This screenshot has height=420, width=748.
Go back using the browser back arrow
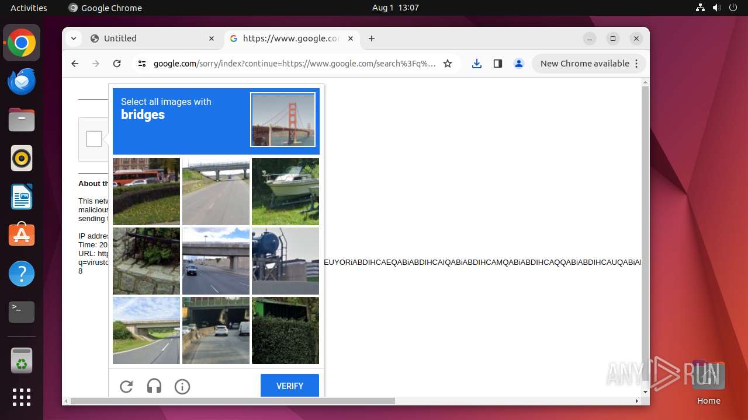[x=75, y=64]
